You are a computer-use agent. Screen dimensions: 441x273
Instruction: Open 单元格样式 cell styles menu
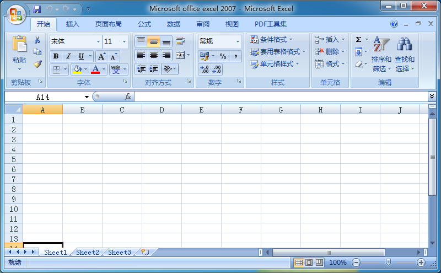point(274,64)
